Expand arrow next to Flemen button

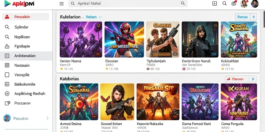(253, 79)
